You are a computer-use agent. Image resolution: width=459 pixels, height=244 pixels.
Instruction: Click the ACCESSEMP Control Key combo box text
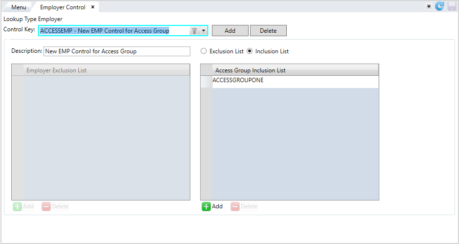click(x=113, y=31)
